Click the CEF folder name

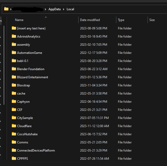tap(20, 110)
